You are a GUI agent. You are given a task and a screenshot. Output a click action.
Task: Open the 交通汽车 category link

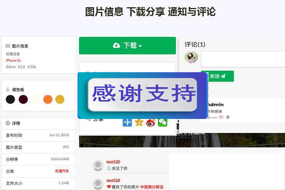pos(62,171)
